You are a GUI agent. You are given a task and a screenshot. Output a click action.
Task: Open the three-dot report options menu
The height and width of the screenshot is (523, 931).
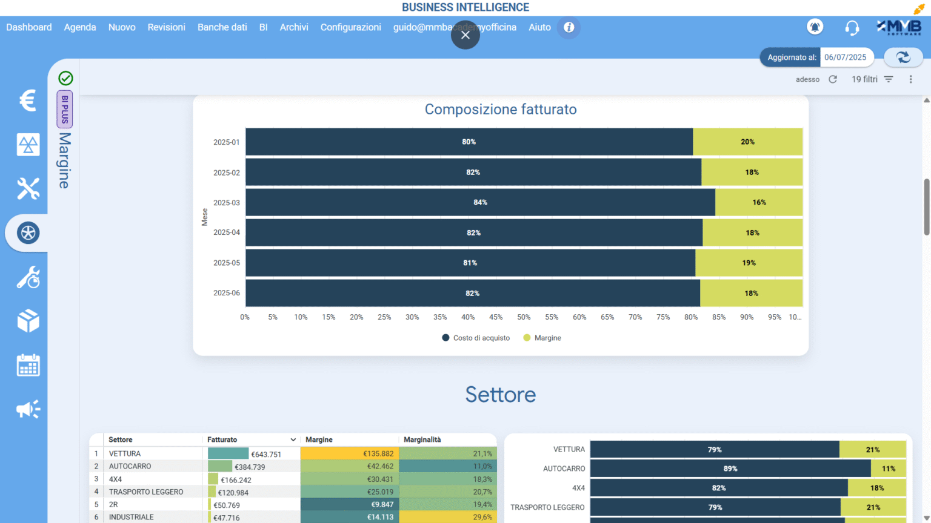910,79
